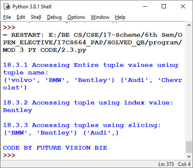Click the 'Col: 4' status indicator

click(x=184, y=164)
